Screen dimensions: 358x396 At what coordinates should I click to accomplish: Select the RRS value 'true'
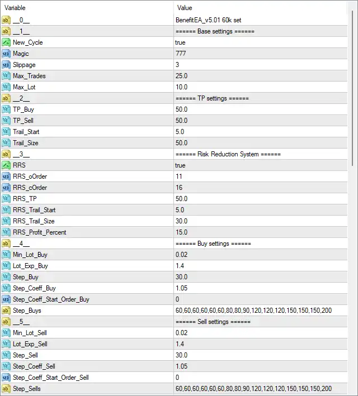point(180,165)
